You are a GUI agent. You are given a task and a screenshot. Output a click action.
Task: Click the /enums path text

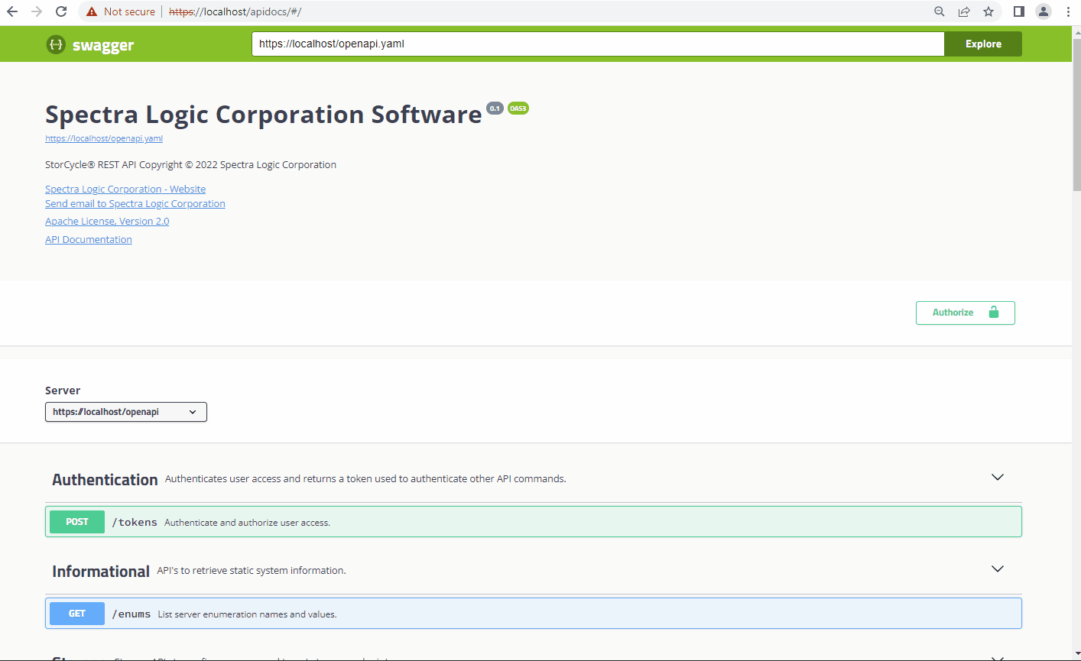tap(131, 614)
